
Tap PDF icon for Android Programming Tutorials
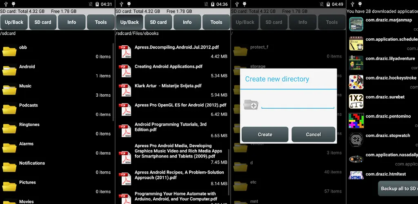[x=125, y=131]
